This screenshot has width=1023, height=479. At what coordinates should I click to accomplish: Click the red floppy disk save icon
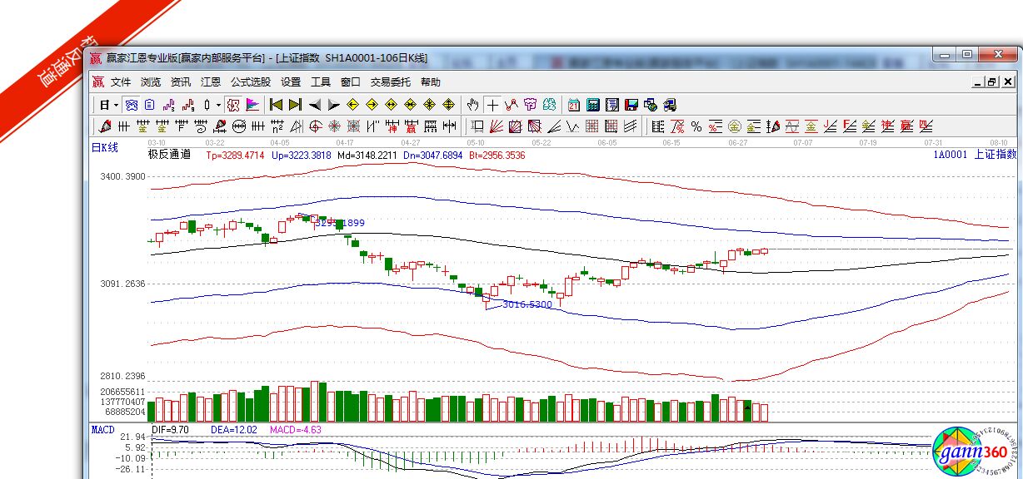click(x=631, y=105)
